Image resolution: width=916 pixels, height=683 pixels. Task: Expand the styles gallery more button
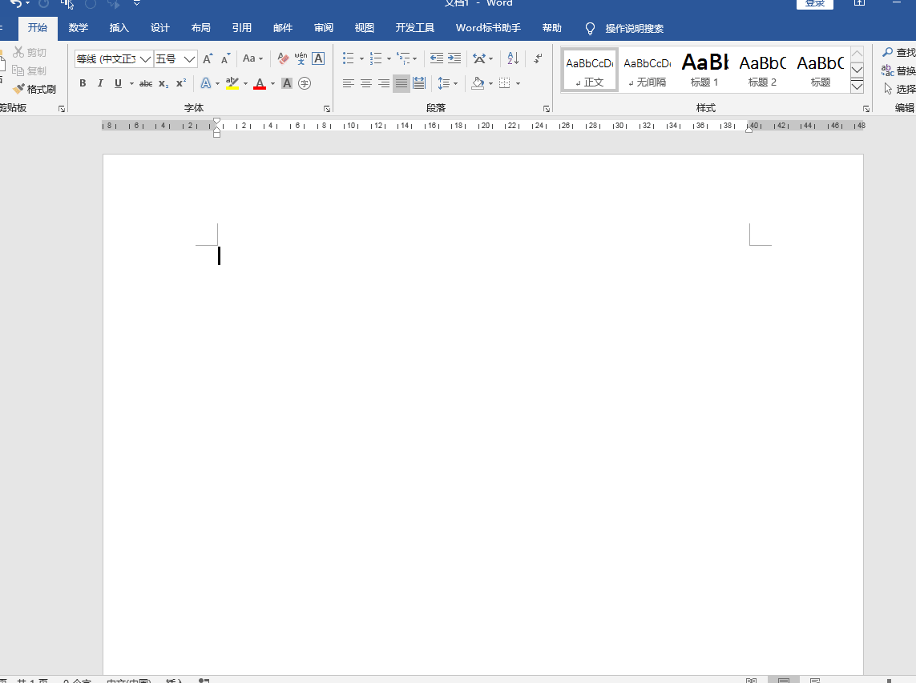click(x=857, y=87)
